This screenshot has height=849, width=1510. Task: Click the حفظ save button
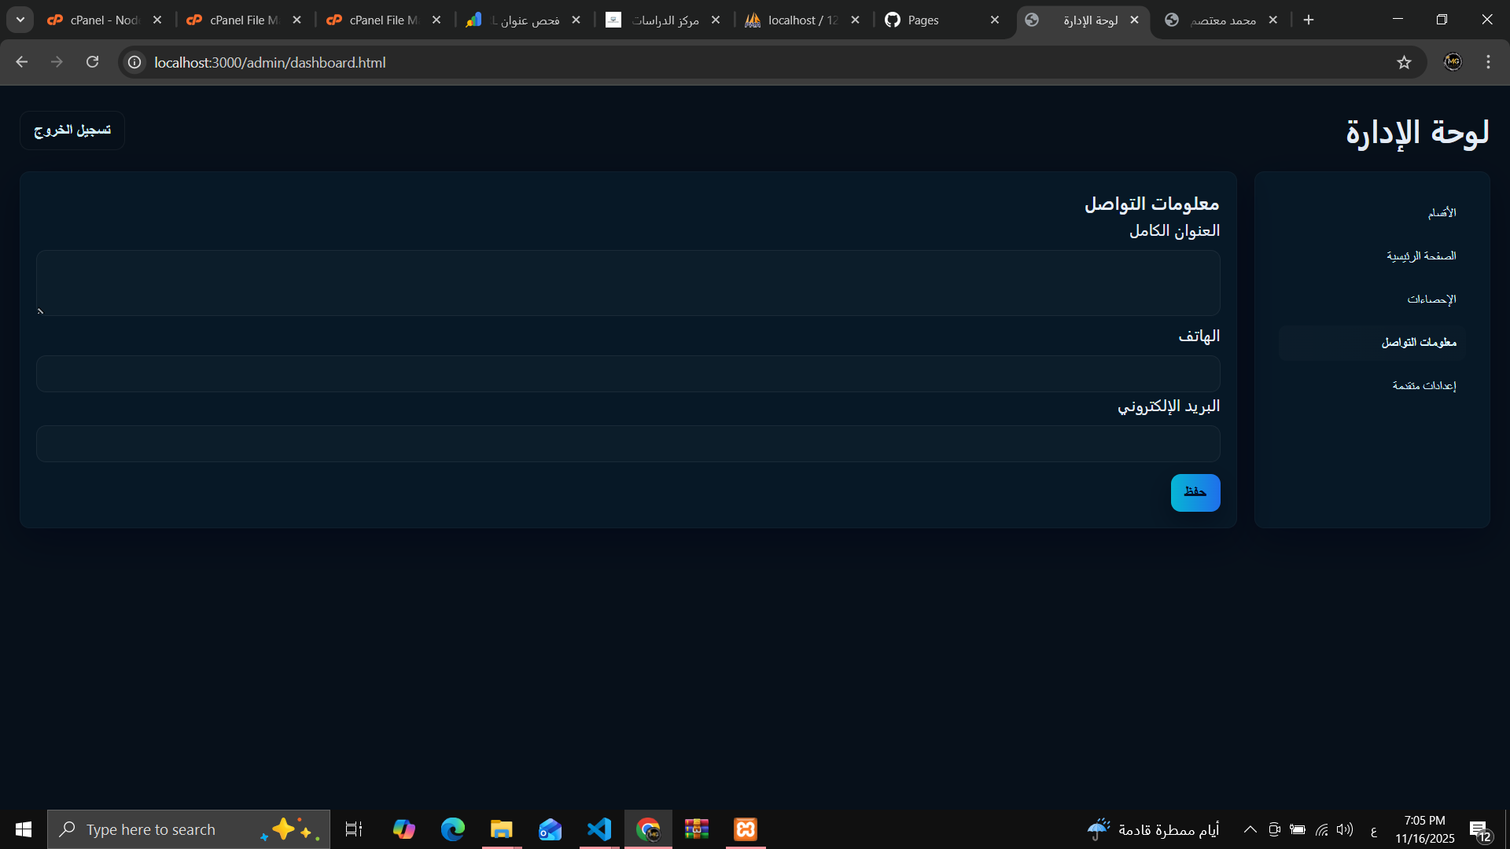[x=1195, y=493]
